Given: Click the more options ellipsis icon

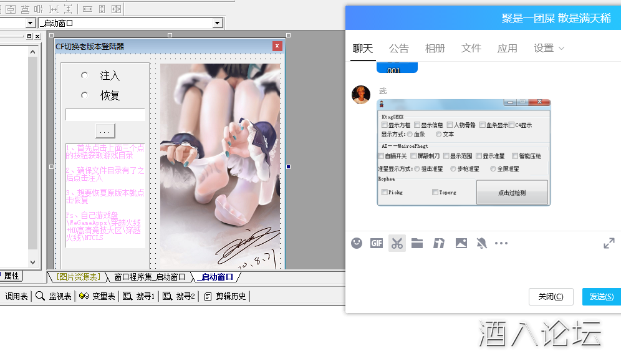Looking at the screenshot, I should coord(501,243).
